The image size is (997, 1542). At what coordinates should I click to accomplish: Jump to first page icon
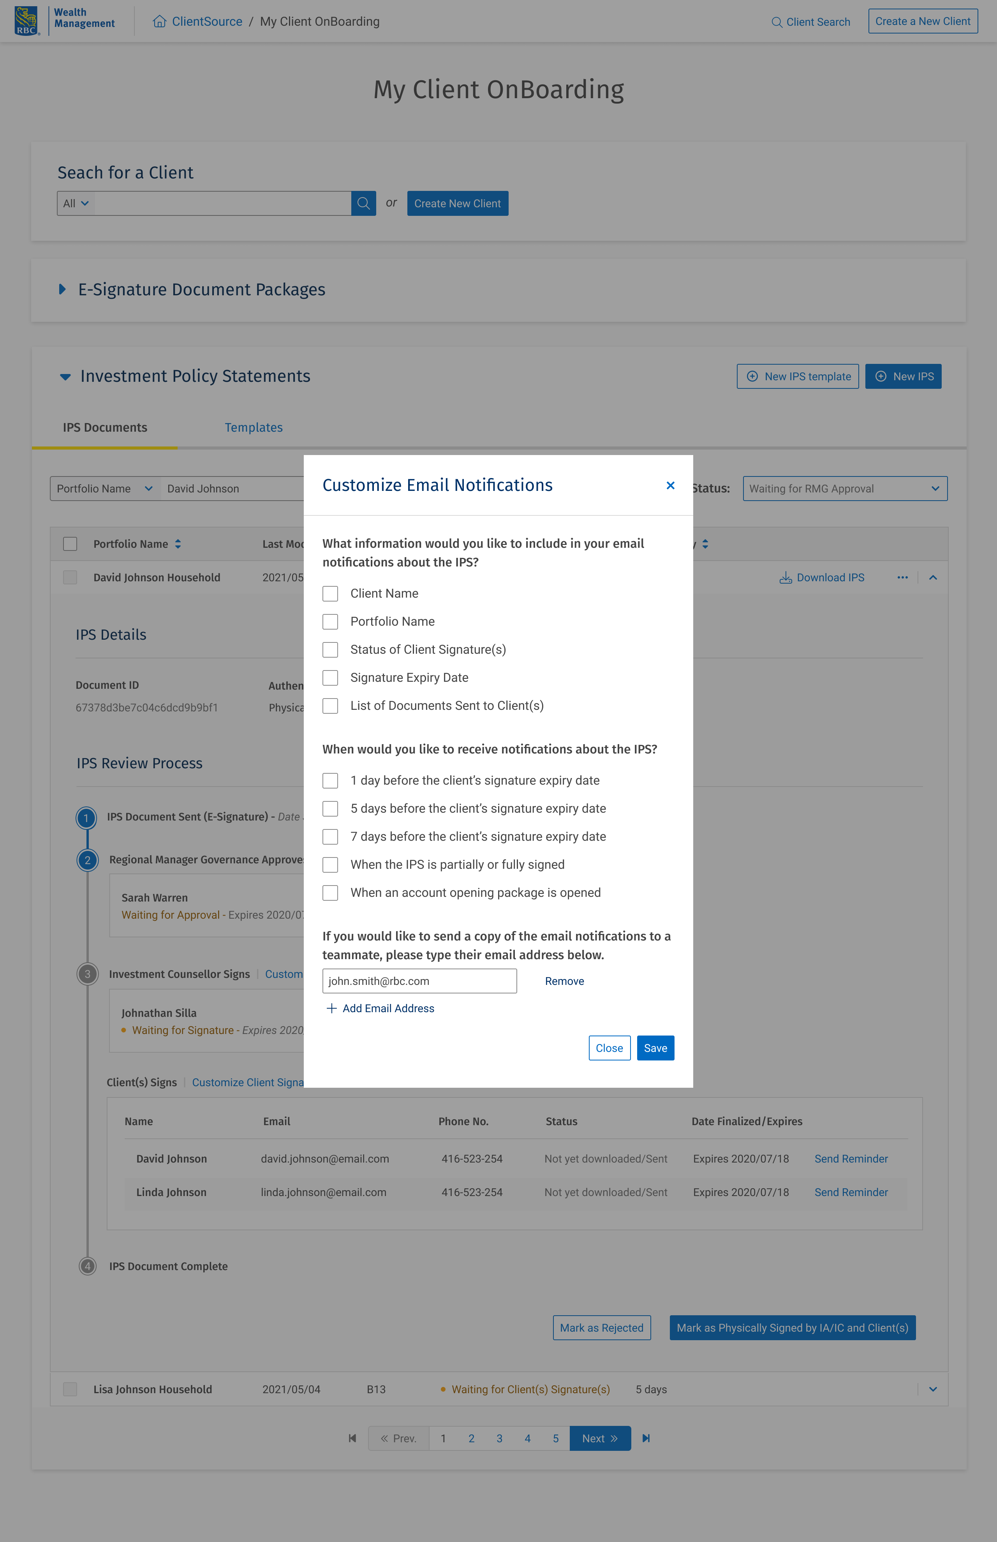tap(352, 1438)
